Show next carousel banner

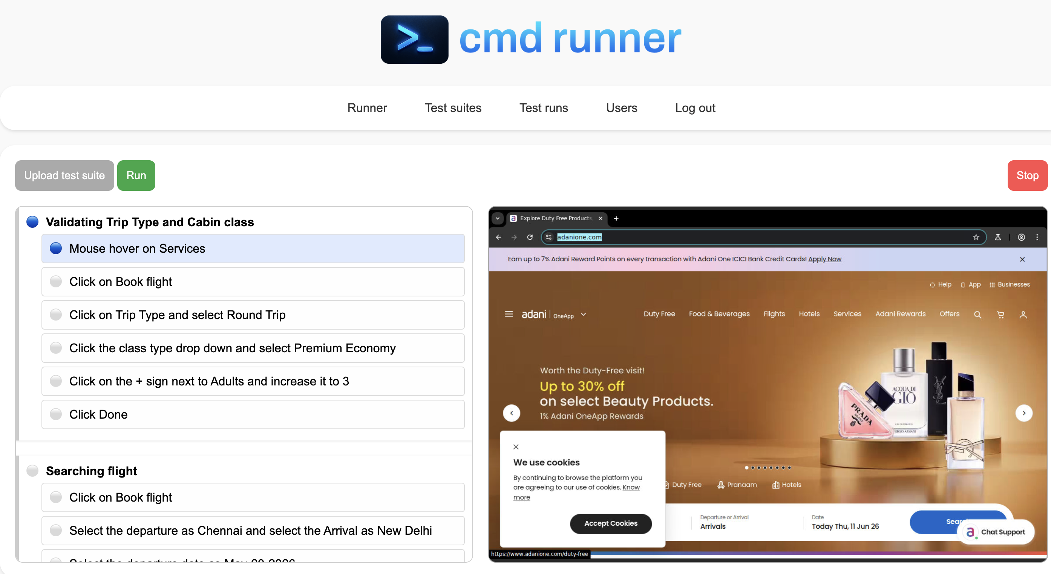coord(1023,413)
